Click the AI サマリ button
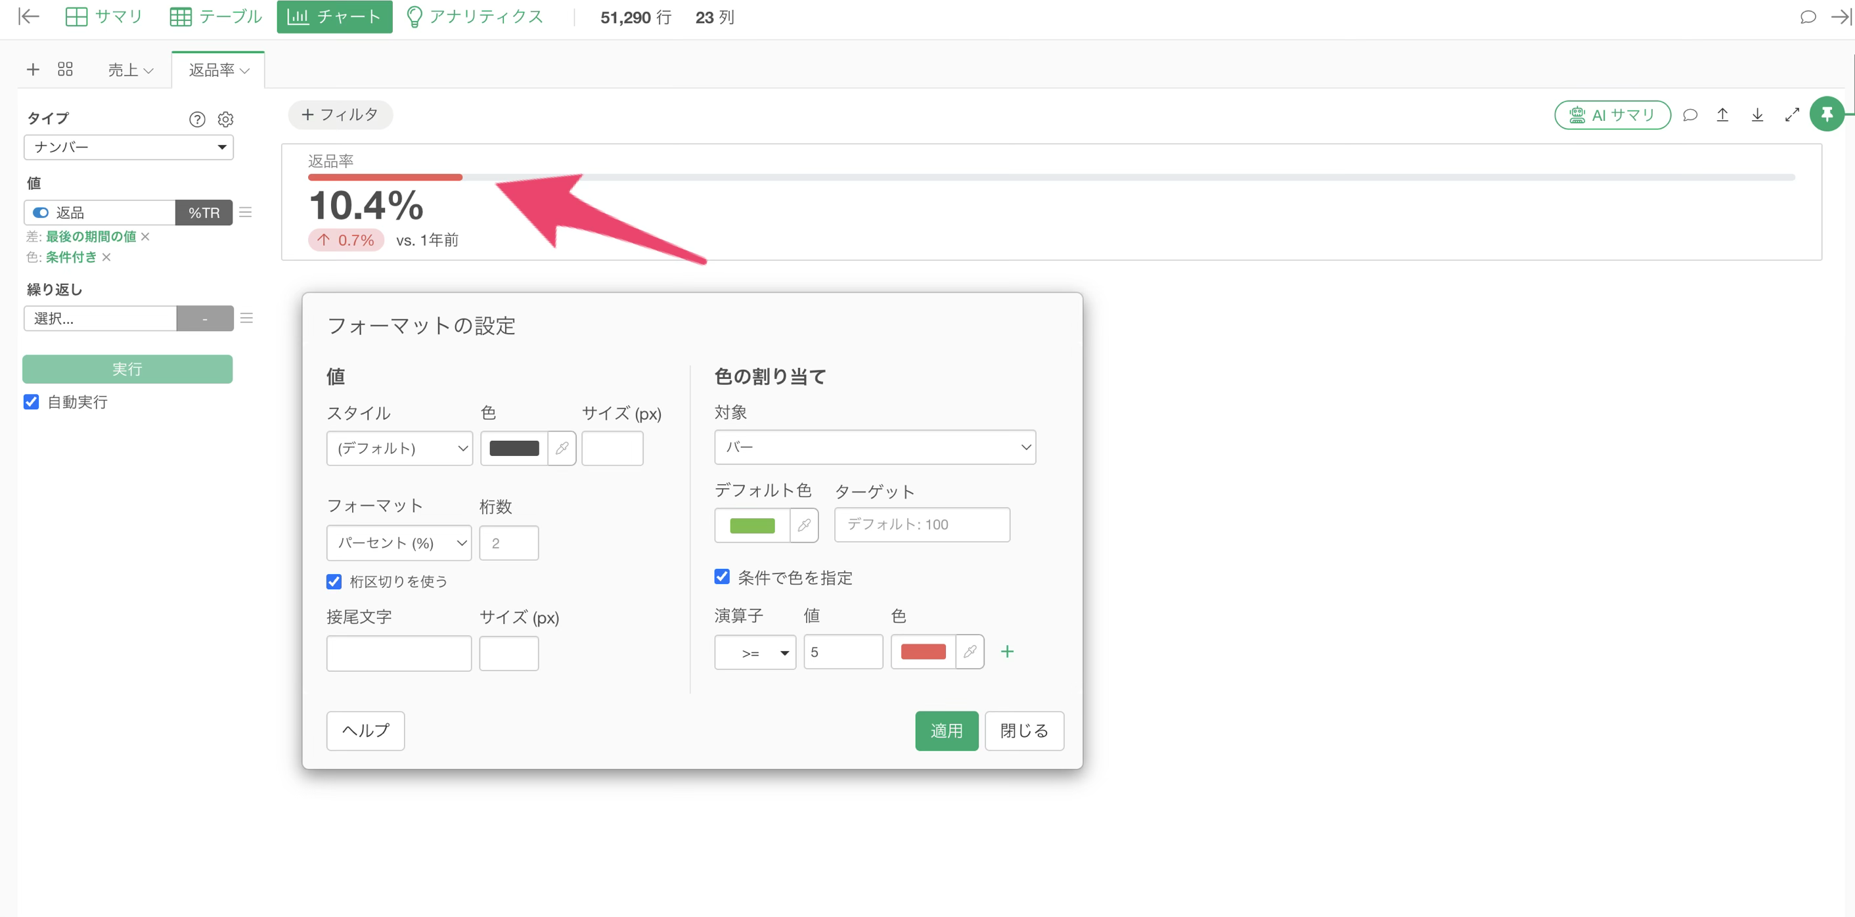Screen dimensions: 1855x917 (x=1613, y=114)
